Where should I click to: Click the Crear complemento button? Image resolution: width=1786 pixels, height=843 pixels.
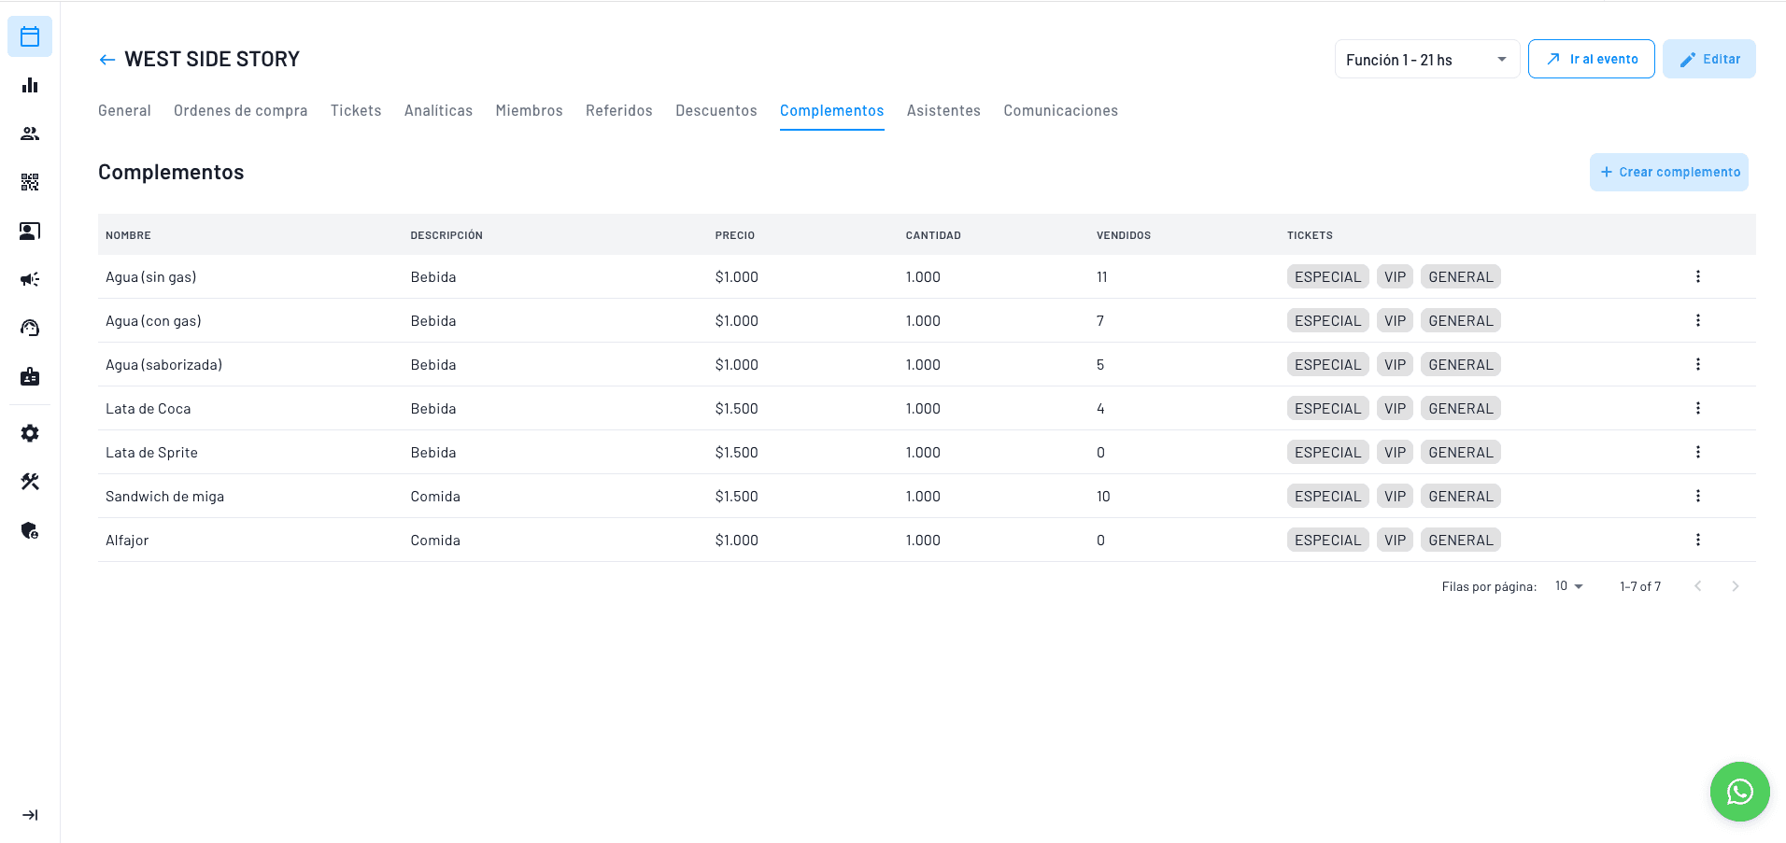point(1668,172)
